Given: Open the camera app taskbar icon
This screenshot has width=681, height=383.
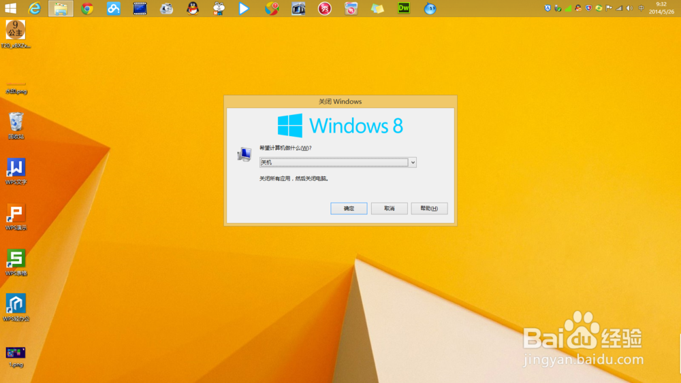Looking at the screenshot, I should point(166,8).
